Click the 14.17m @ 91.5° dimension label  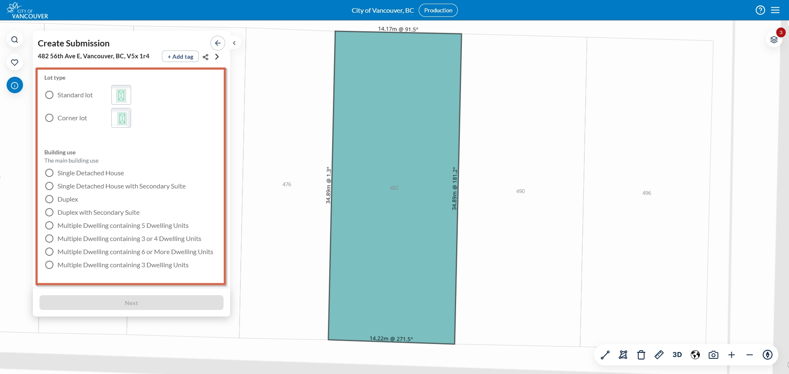point(398,29)
